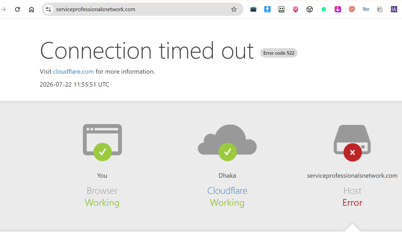Click the browser window status icon
This screenshot has height=237, width=402.
coord(102,142)
